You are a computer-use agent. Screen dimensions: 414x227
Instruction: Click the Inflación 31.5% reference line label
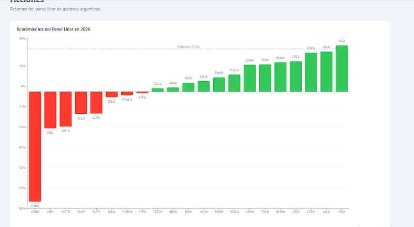[x=188, y=47]
